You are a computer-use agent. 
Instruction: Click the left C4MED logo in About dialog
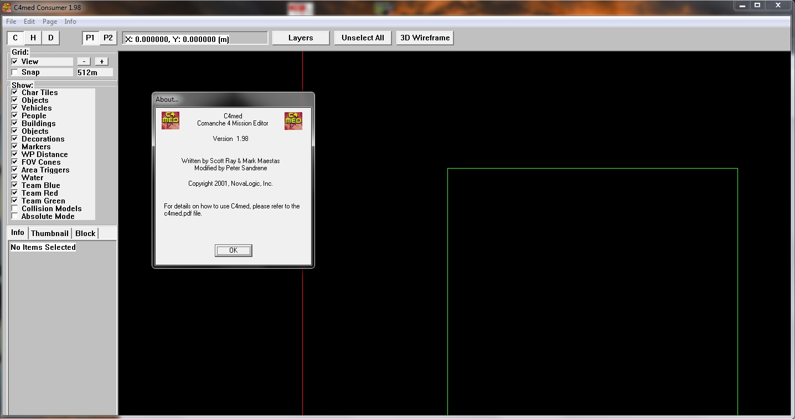point(171,121)
